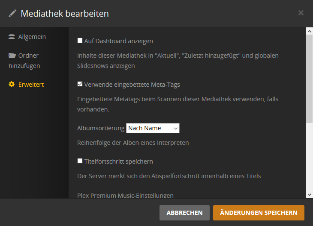Click the Allgemein list icon
The height and width of the screenshot is (226, 313).
pos(12,37)
